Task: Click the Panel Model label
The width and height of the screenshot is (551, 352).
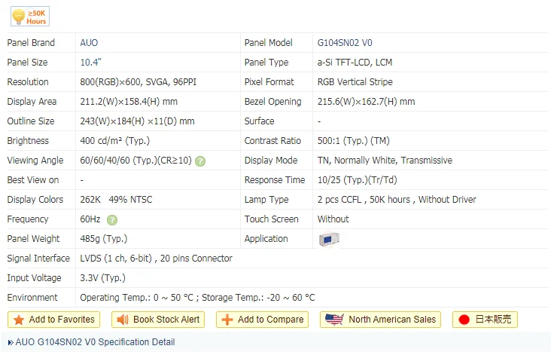Action: (x=269, y=43)
